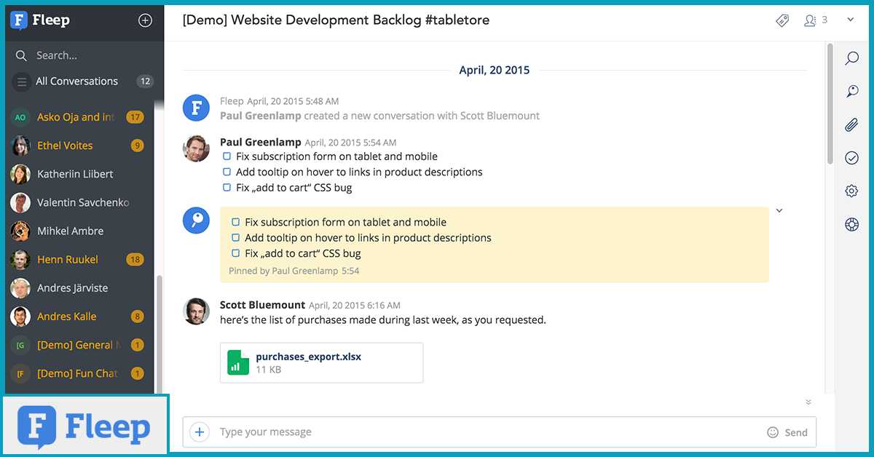Screen dimensions: 874x457
Task: Open the tasks checkmark icon
Action: click(851, 158)
